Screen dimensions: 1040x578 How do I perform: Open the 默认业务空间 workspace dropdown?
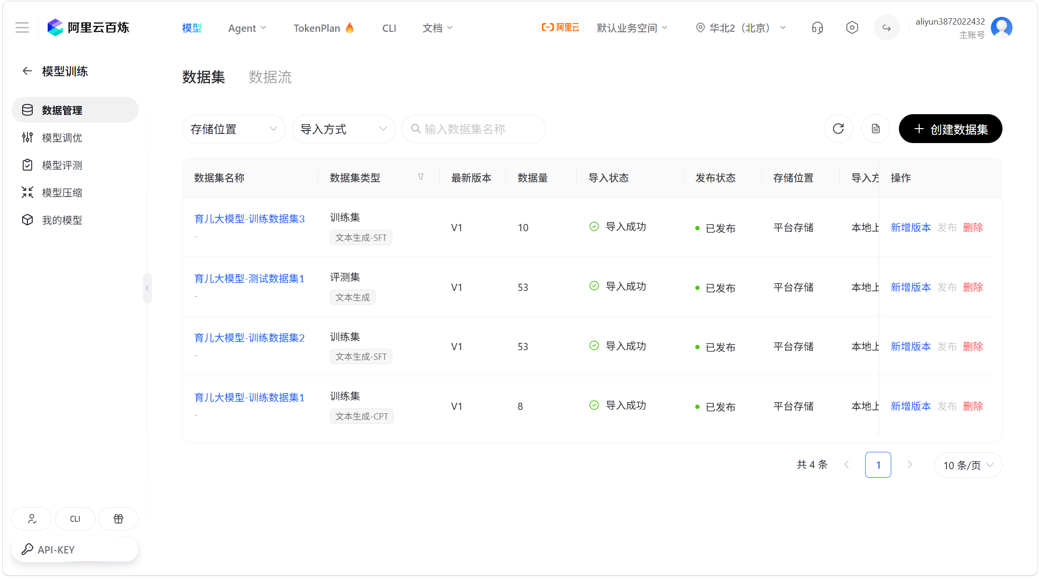point(632,28)
